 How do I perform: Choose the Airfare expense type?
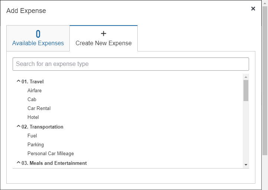(35, 90)
